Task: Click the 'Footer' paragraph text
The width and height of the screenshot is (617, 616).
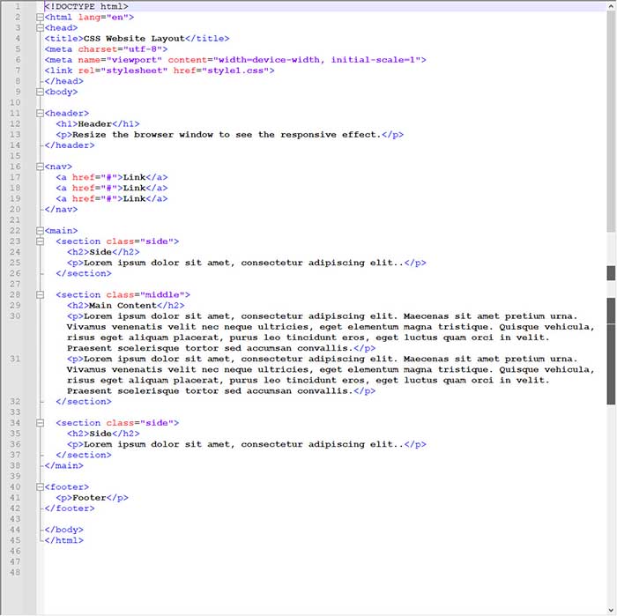Action: pyautogui.click(x=89, y=498)
